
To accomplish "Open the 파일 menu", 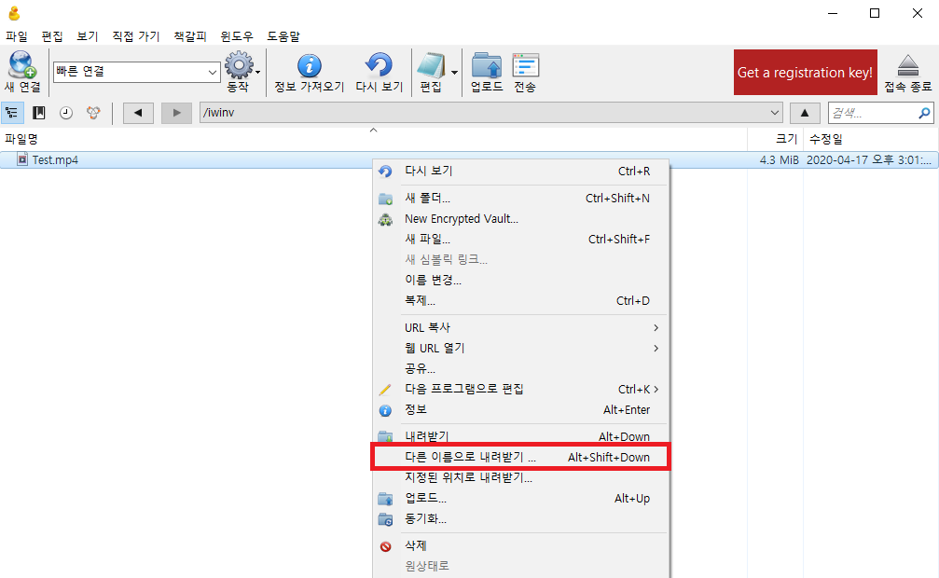I will coord(17,36).
